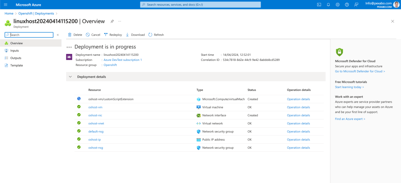Screen dimensions: 401x183
Task: Collapse the left navigation pane
Action: [x=58, y=35]
